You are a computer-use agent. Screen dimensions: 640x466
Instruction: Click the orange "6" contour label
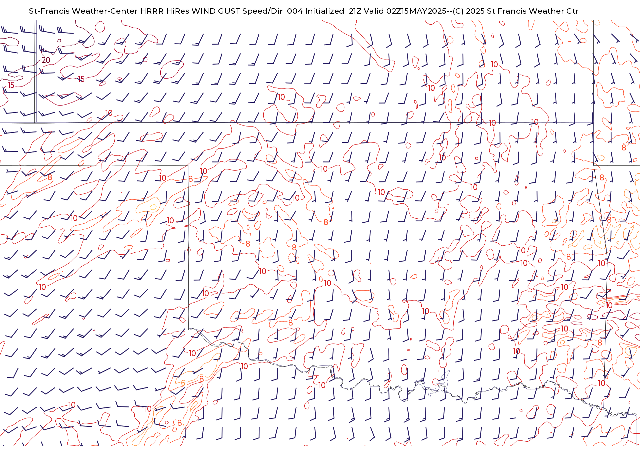[183, 383]
